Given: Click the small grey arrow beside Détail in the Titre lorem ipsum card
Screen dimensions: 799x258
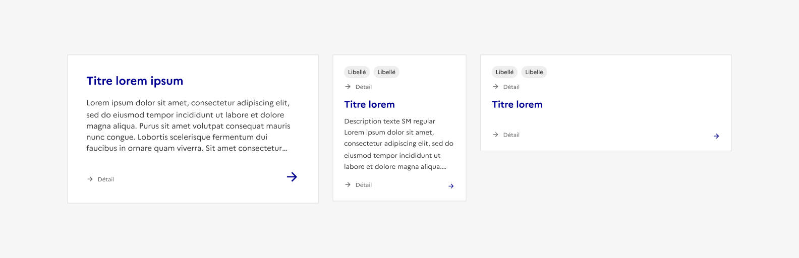Looking at the screenshot, I should (x=90, y=179).
